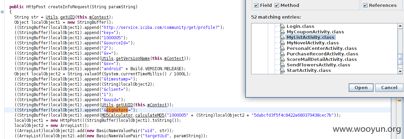404x139 pixels.
Task: Click the "&timestamp=" string literal
Action: point(117,79)
